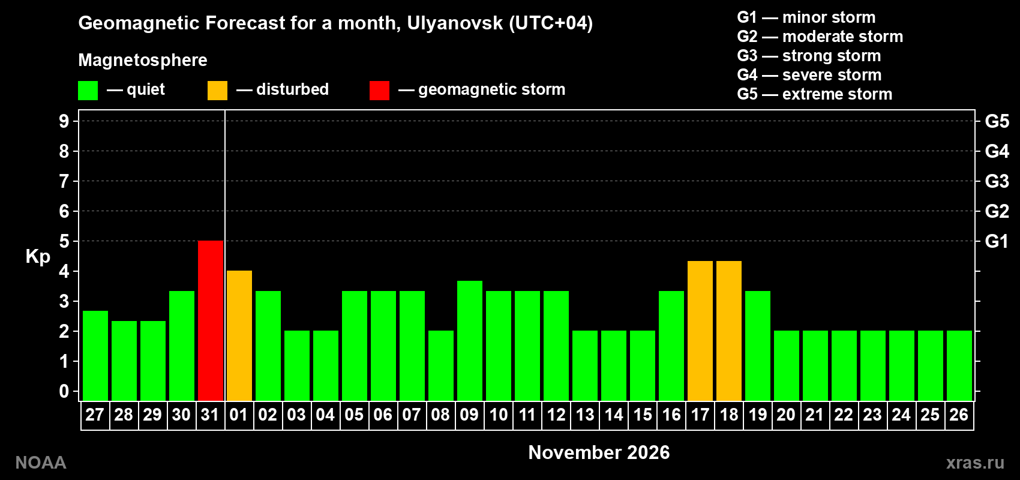Click the Kp value 9 on the left axis
This screenshot has height=480, width=1020.
pos(64,121)
